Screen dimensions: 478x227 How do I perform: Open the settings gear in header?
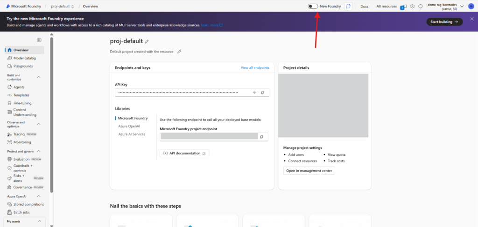pyautogui.click(x=412, y=7)
